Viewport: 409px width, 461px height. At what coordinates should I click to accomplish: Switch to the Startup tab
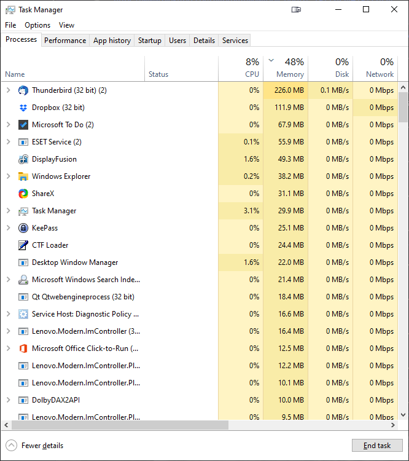(x=150, y=41)
